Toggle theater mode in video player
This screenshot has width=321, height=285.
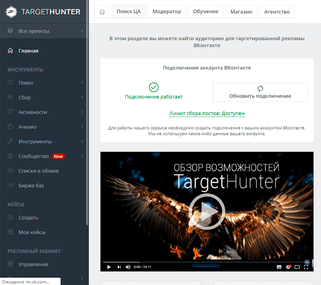click(297, 267)
